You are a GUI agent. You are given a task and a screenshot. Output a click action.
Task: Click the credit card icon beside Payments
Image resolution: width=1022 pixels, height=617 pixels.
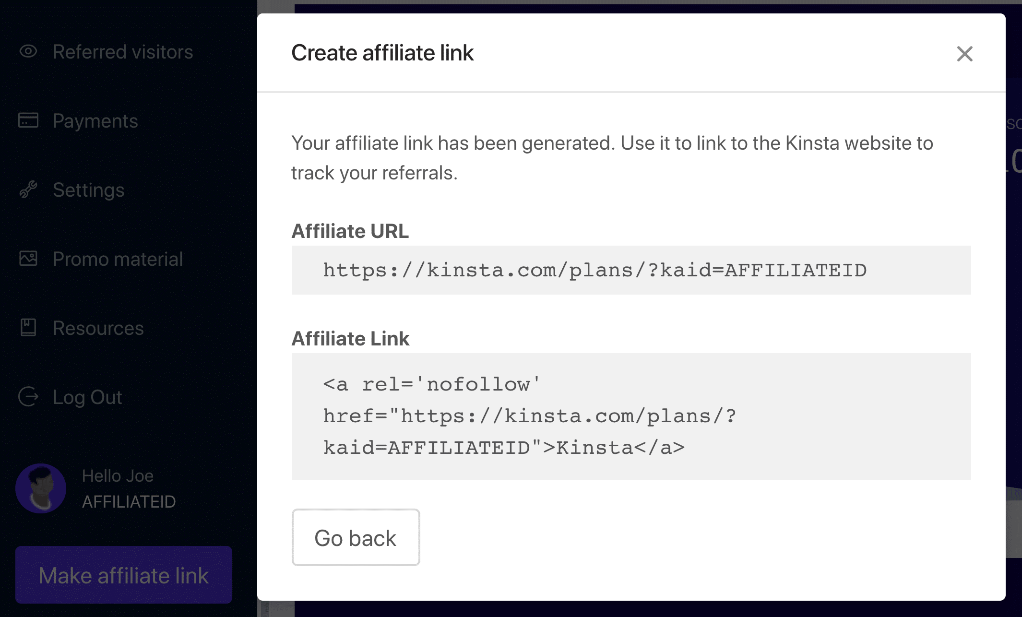tap(28, 120)
